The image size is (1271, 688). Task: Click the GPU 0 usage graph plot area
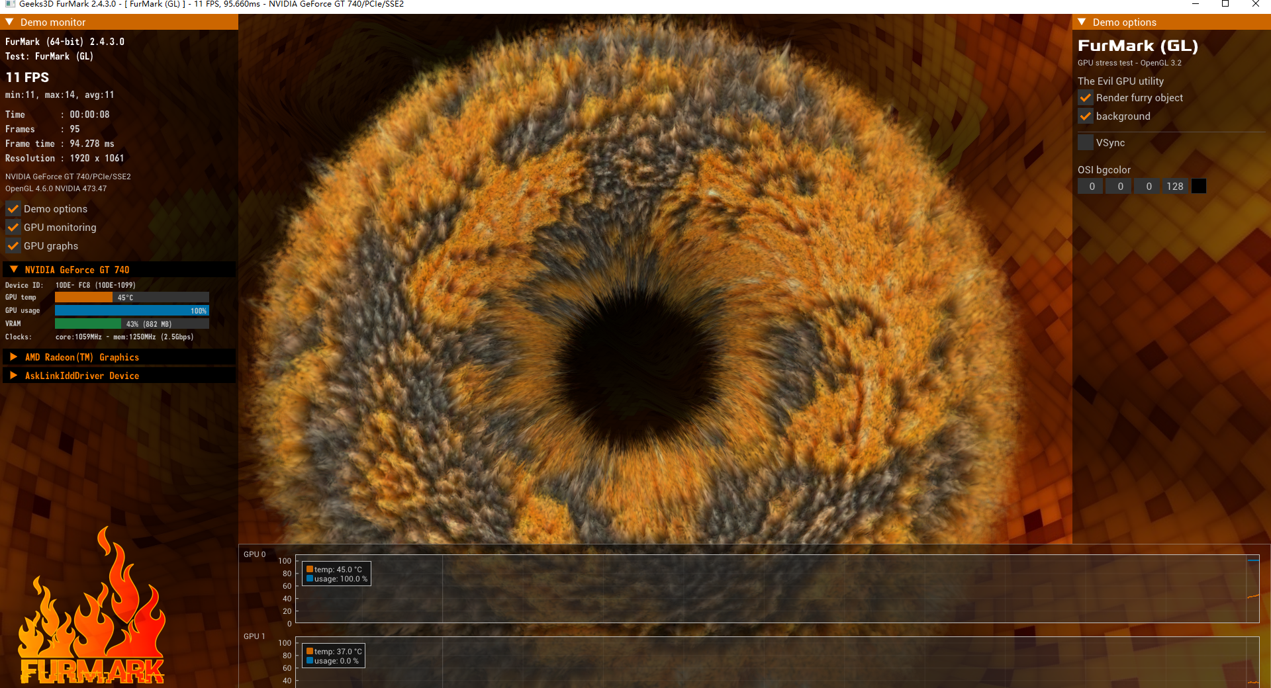(x=777, y=589)
